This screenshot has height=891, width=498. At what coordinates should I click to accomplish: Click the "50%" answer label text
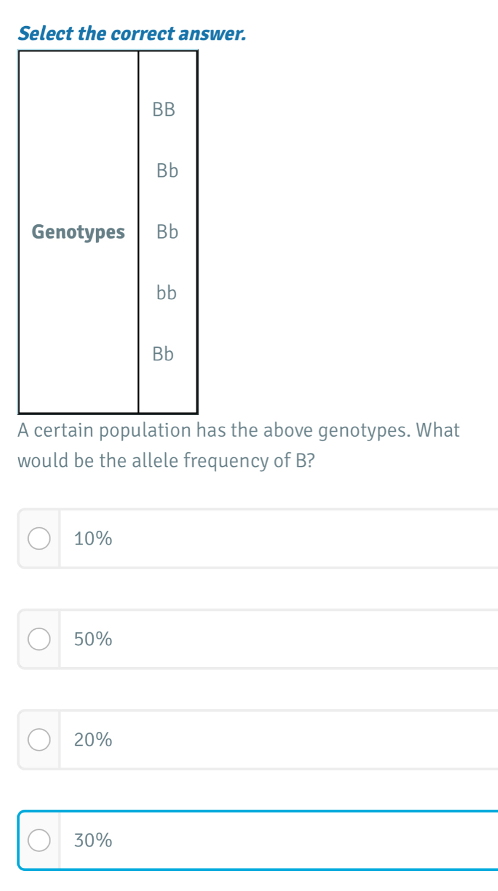[x=93, y=639]
